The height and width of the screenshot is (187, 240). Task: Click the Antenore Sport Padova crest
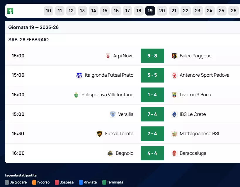click(174, 75)
